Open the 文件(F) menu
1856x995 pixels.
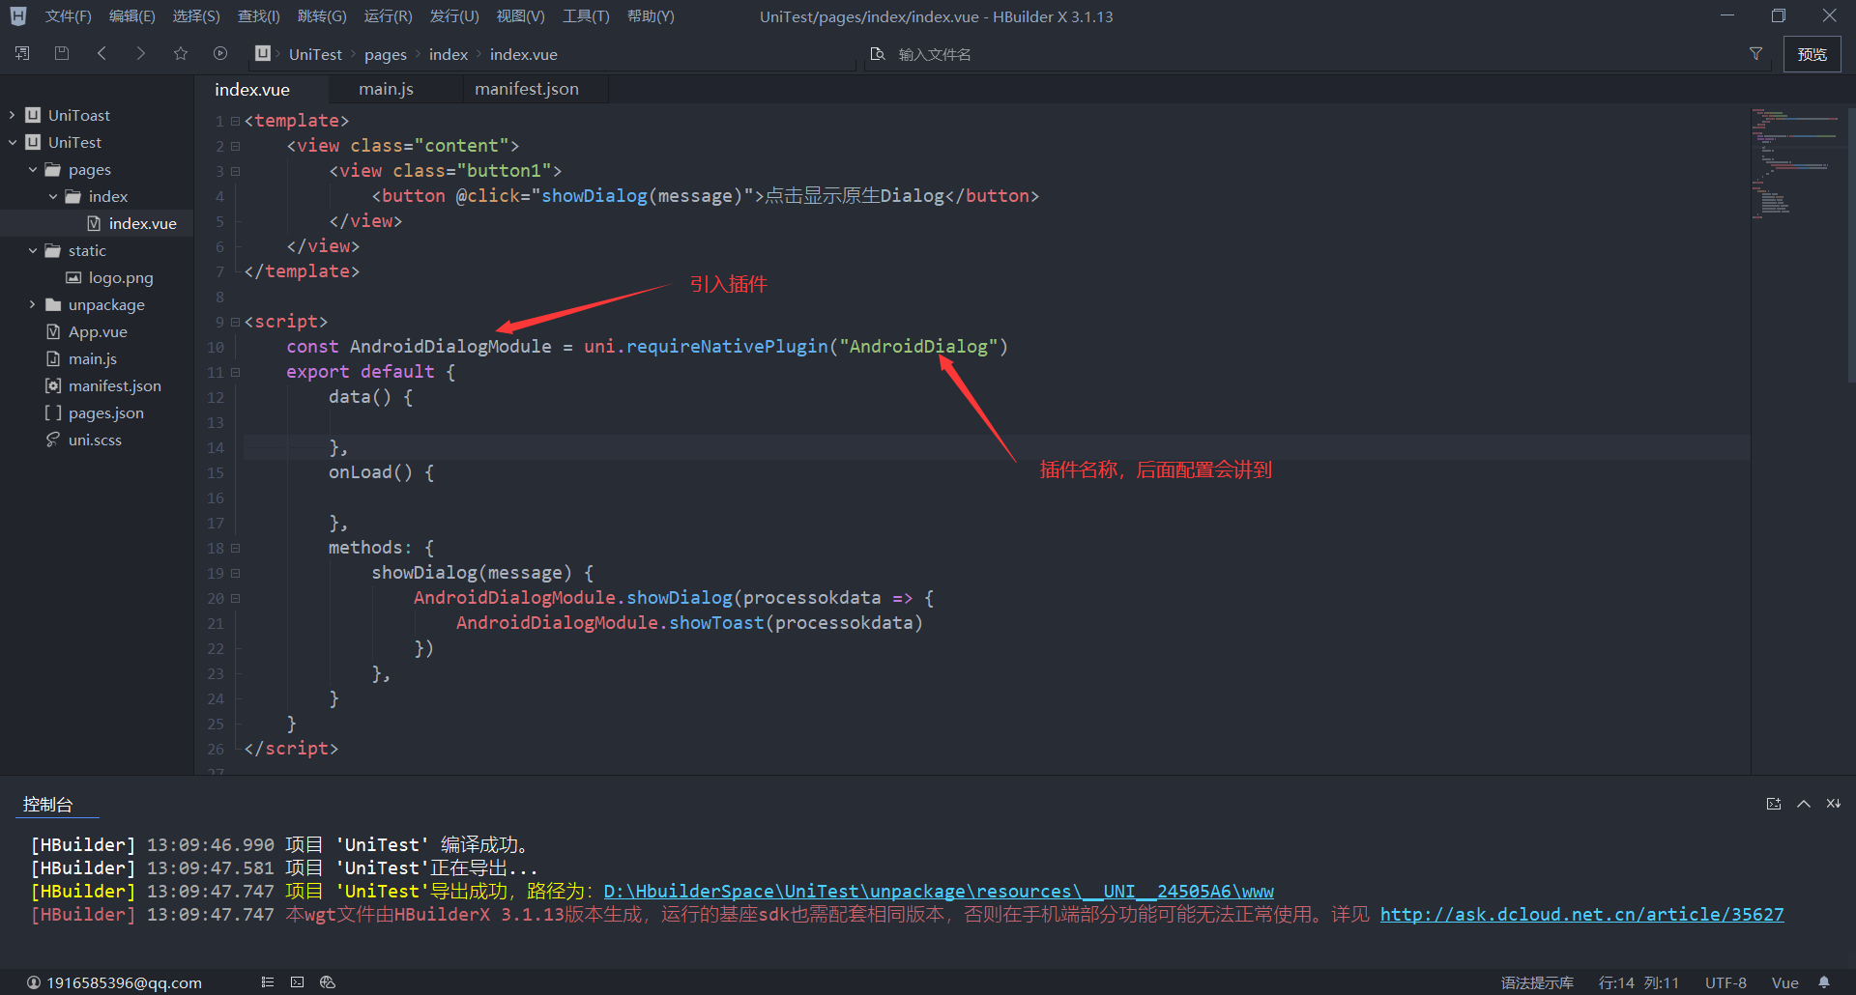(68, 16)
